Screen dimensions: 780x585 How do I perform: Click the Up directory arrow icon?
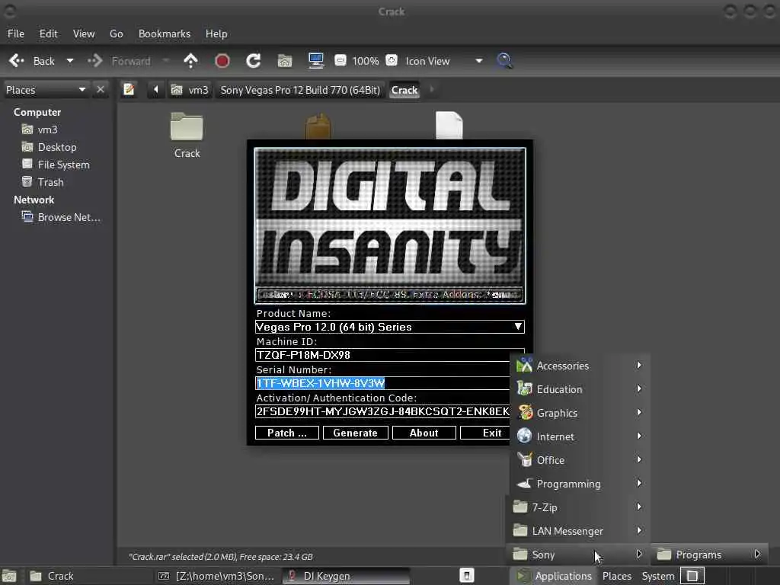tap(190, 61)
